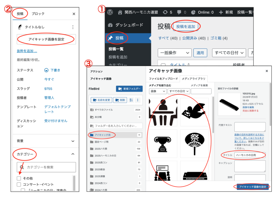Open the three-dot options beside タイトルなし
Image resolution: width=280 pixels, height=197 pixels.
pyautogui.click(x=73, y=27)
